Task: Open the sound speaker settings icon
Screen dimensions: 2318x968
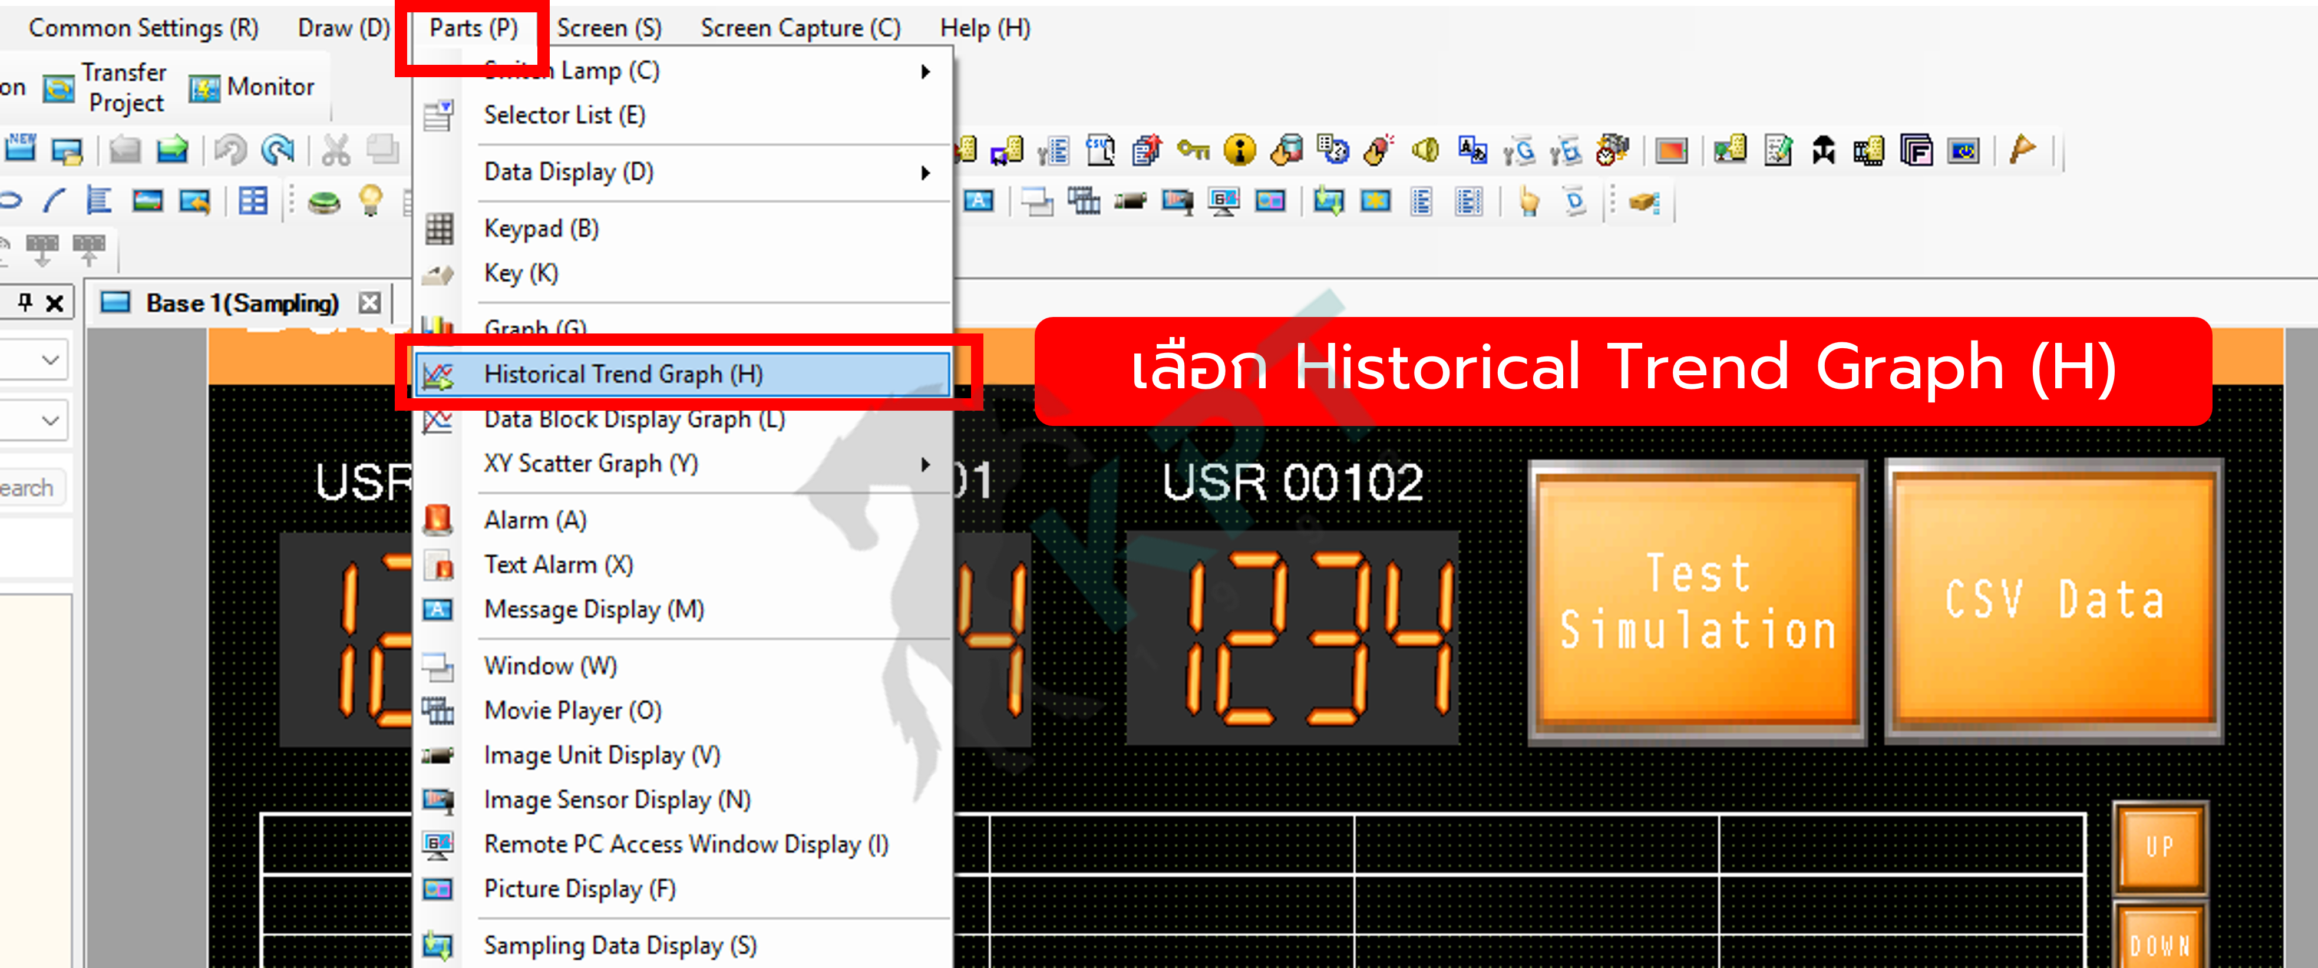Action: (1425, 149)
